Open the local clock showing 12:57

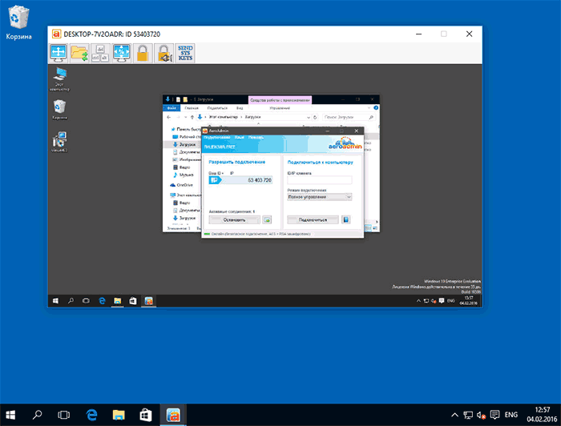pyautogui.click(x=542, y=415)
